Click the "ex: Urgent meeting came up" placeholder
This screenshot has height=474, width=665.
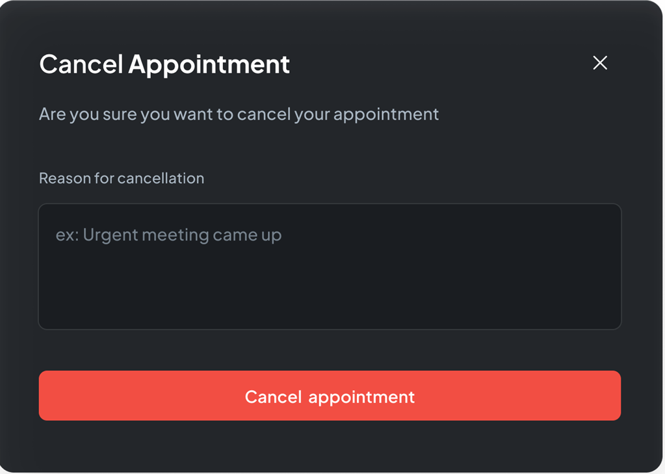tap(168, 235)
